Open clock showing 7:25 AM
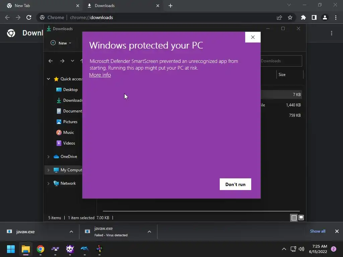 [x=318, y=249]
